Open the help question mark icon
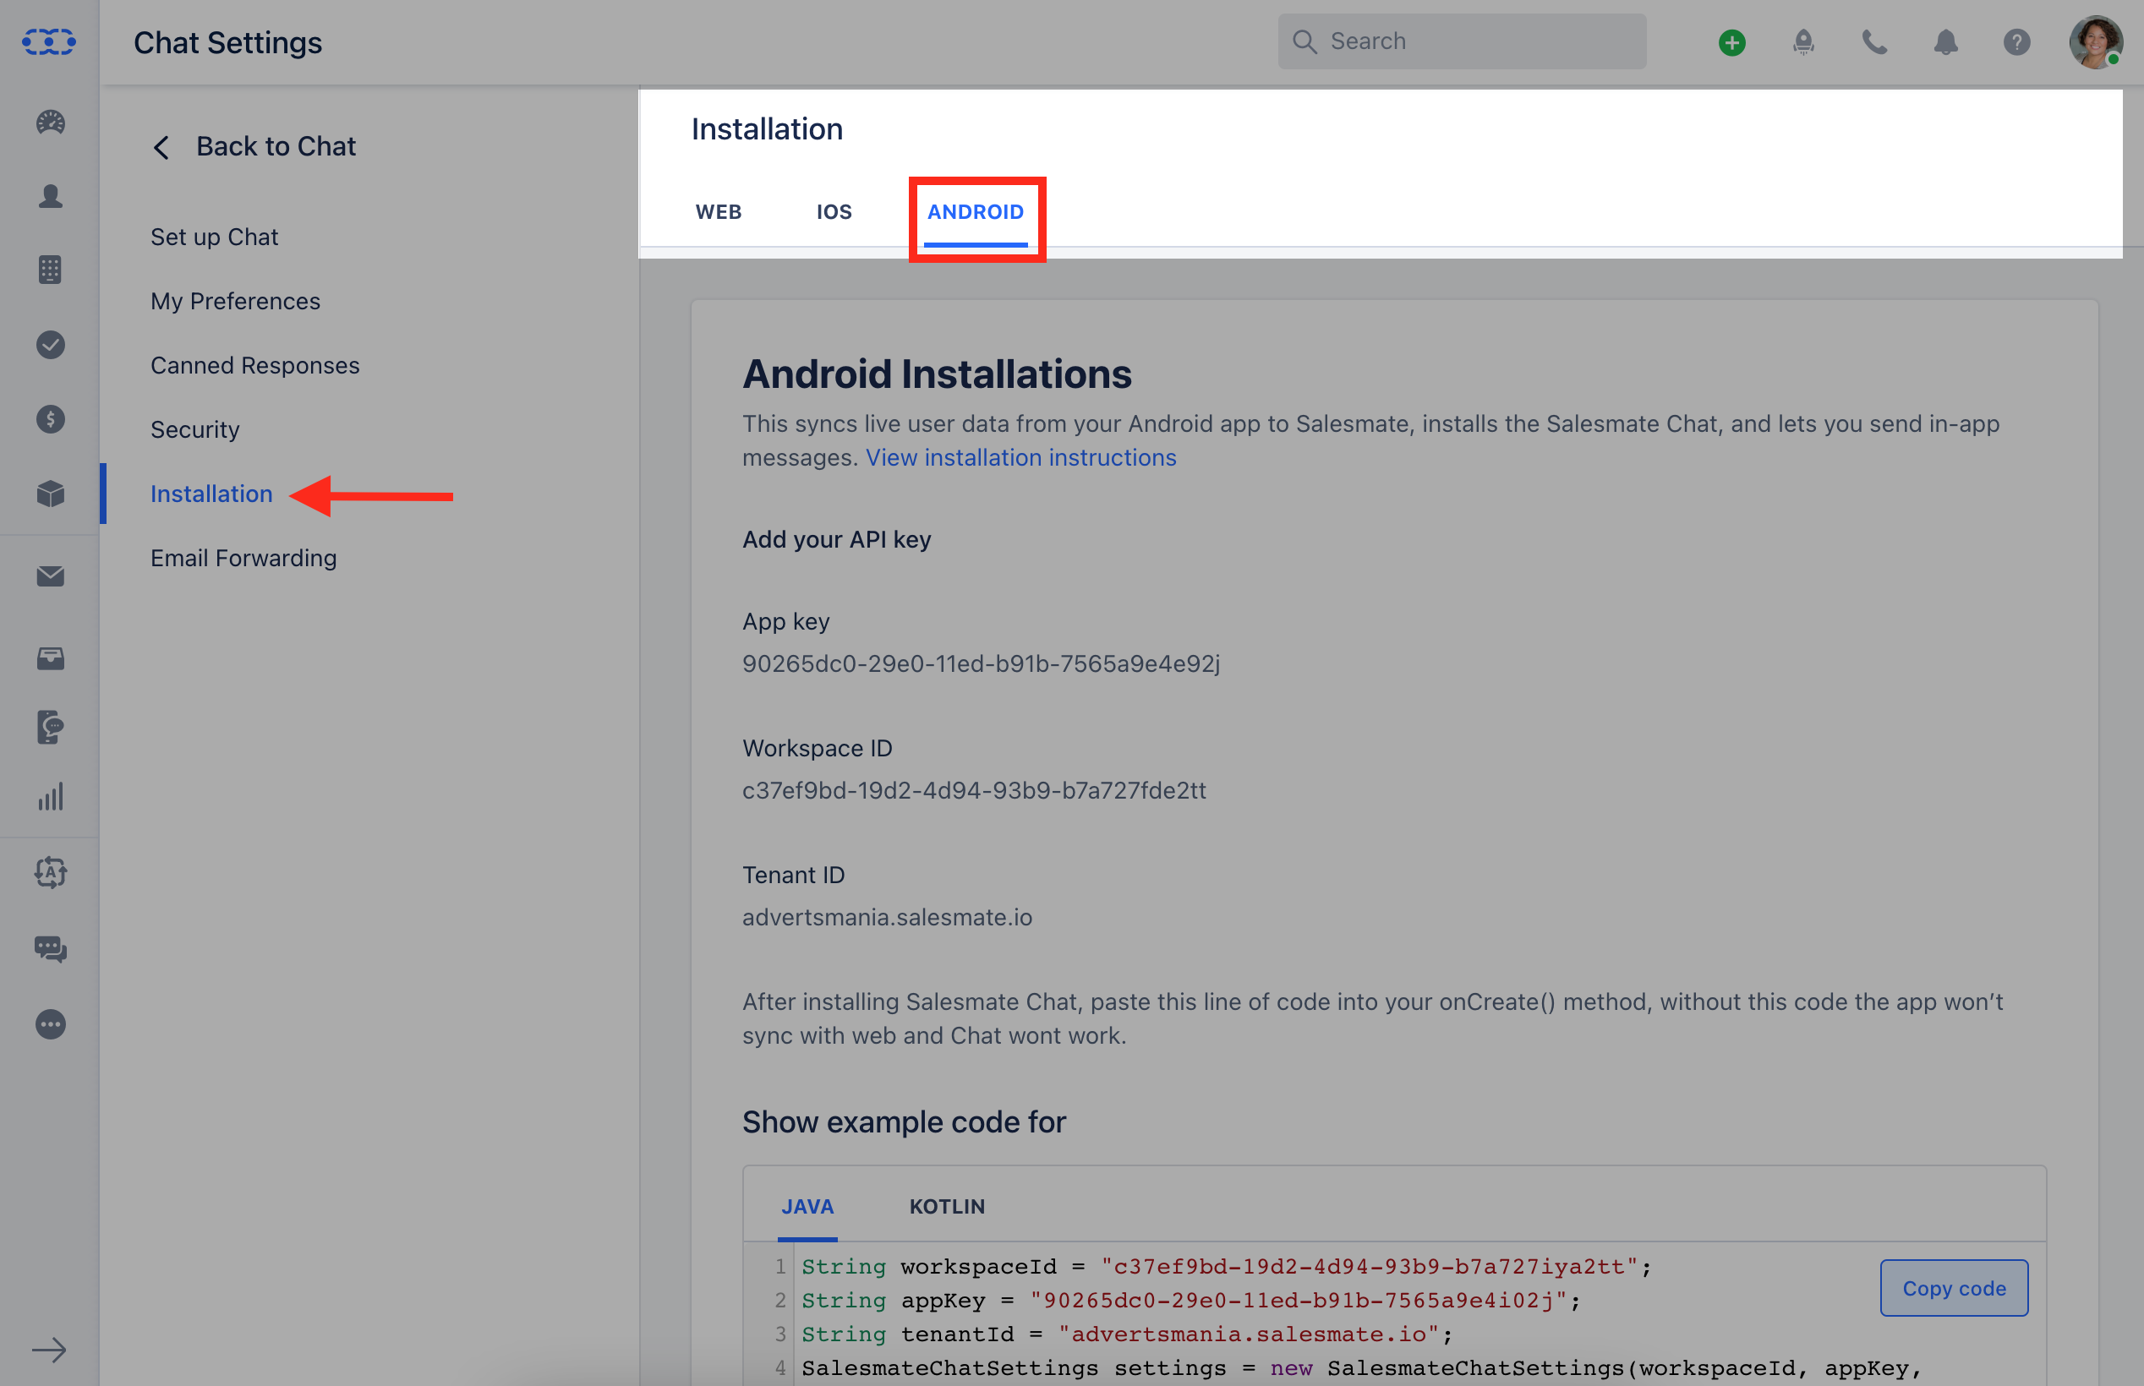 coord(2017,42)
